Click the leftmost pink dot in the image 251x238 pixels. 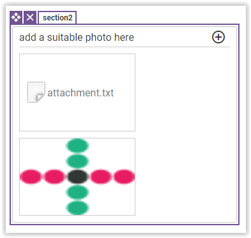(x=31, y=177)
